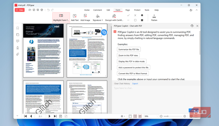
Task: Open the Protect tab
Action: tap(137, 10)
